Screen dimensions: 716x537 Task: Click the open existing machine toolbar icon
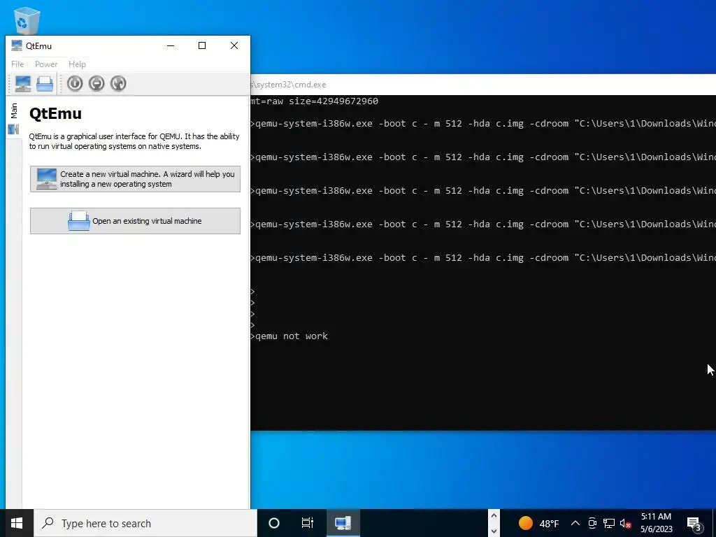[45, 84]
